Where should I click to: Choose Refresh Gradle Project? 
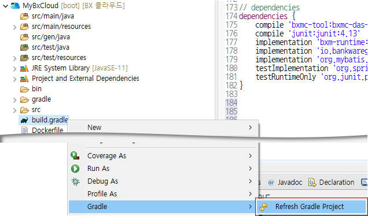(312, 207)
